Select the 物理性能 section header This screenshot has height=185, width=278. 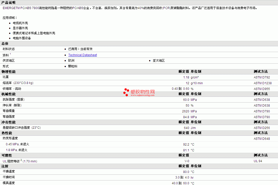[9, 72]
